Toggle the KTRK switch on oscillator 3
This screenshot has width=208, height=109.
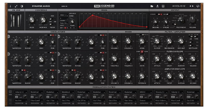pos(22,70)
